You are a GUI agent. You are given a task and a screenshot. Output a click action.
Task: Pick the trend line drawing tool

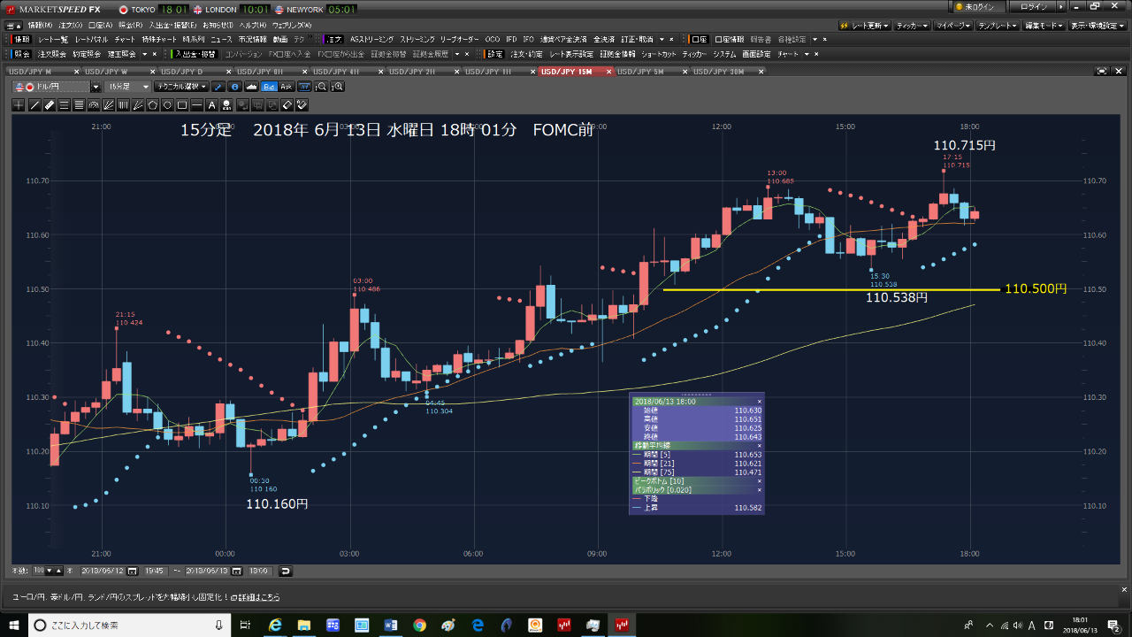click(x=34, y=105)
